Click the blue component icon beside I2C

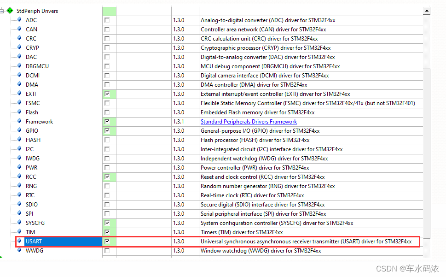pos(19,148)
